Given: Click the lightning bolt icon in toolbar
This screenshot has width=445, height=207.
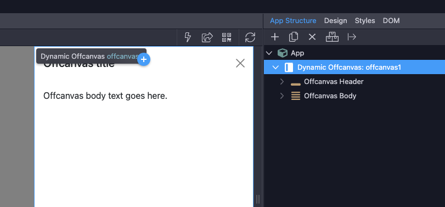Looking at the screenshot, I should click(x=188, y=37).
